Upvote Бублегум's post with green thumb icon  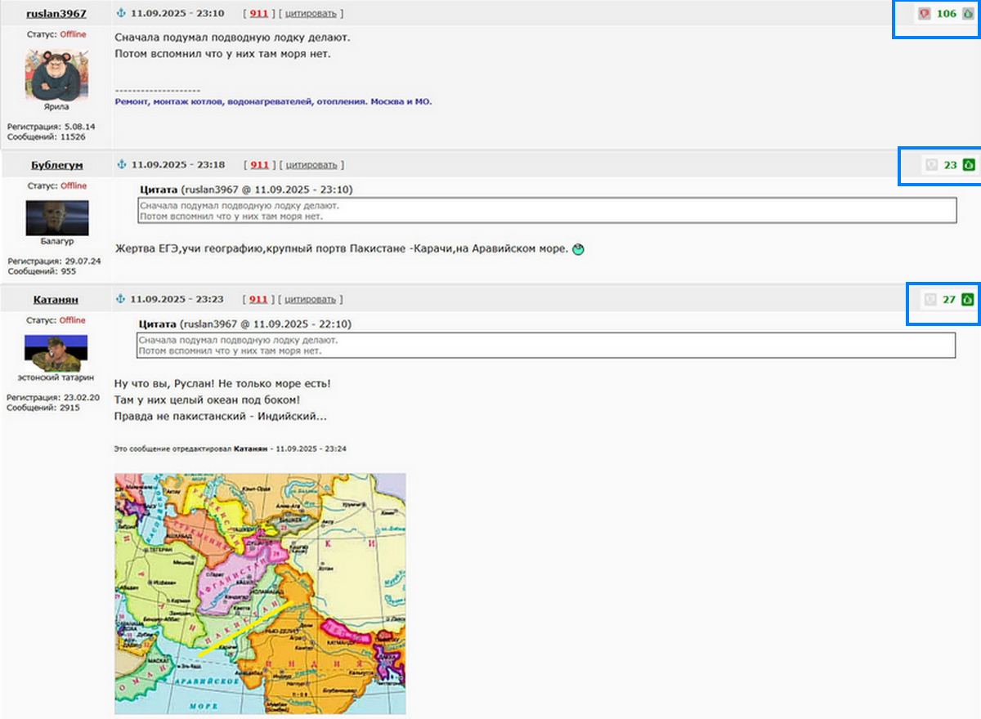[969, 165]
